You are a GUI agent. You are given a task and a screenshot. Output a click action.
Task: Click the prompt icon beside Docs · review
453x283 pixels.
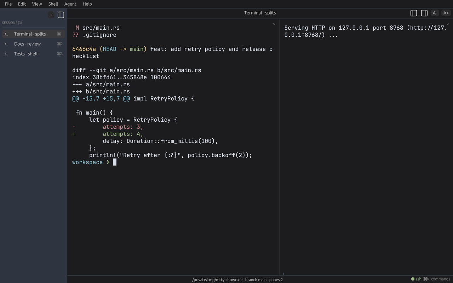[x=6, y=44]
